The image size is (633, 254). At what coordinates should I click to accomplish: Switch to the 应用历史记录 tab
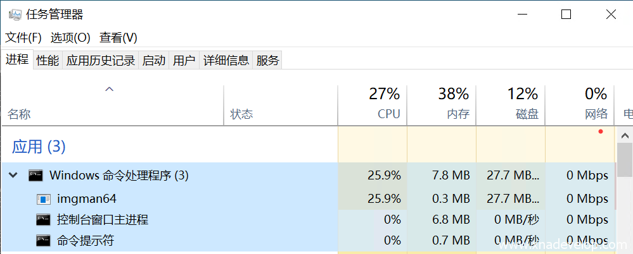point(101,61)
